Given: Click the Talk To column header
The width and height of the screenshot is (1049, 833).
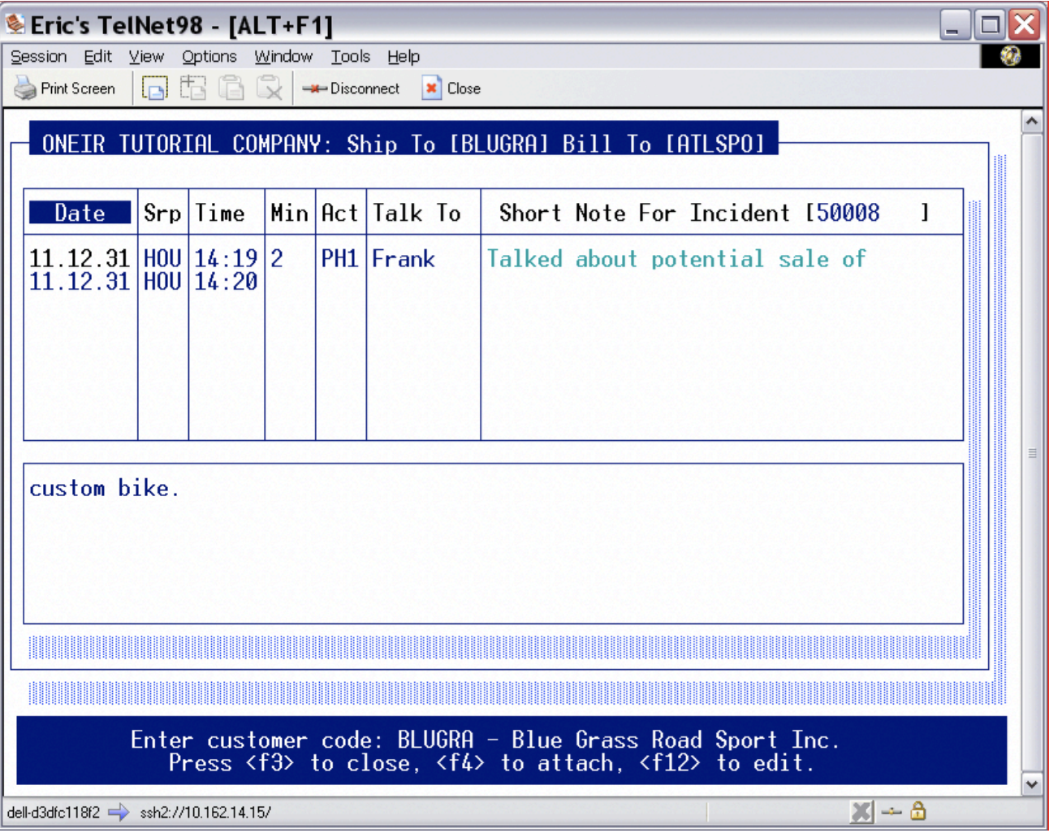Looking at the screenshot, I should point(417,213).
